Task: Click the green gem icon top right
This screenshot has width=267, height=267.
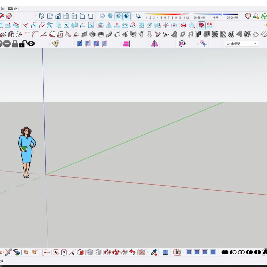Action: coord(264,16)
